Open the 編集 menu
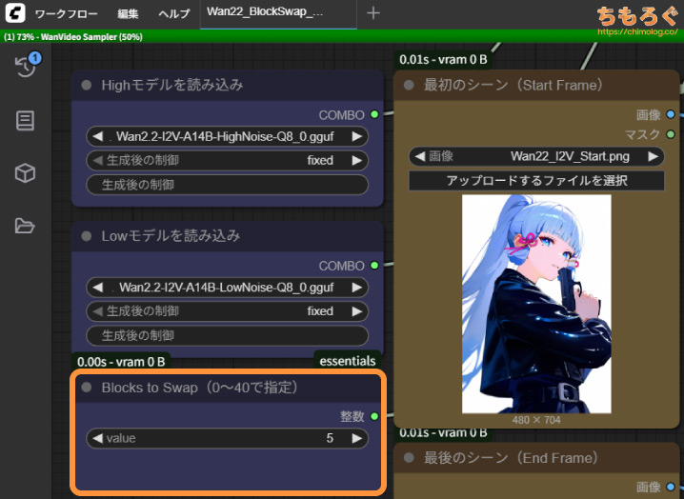This screenshot has width=684, height=499. pyautogui.click(x=128, y=14)
